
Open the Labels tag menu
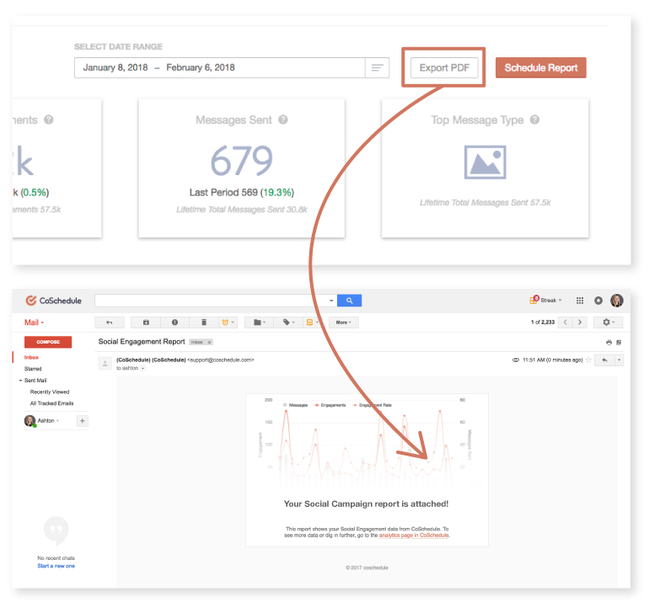(x=288, y=323)
